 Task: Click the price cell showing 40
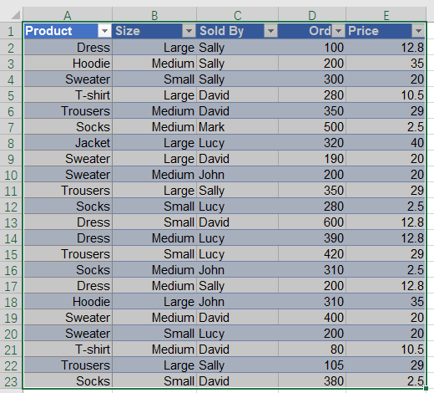[386, 143]
